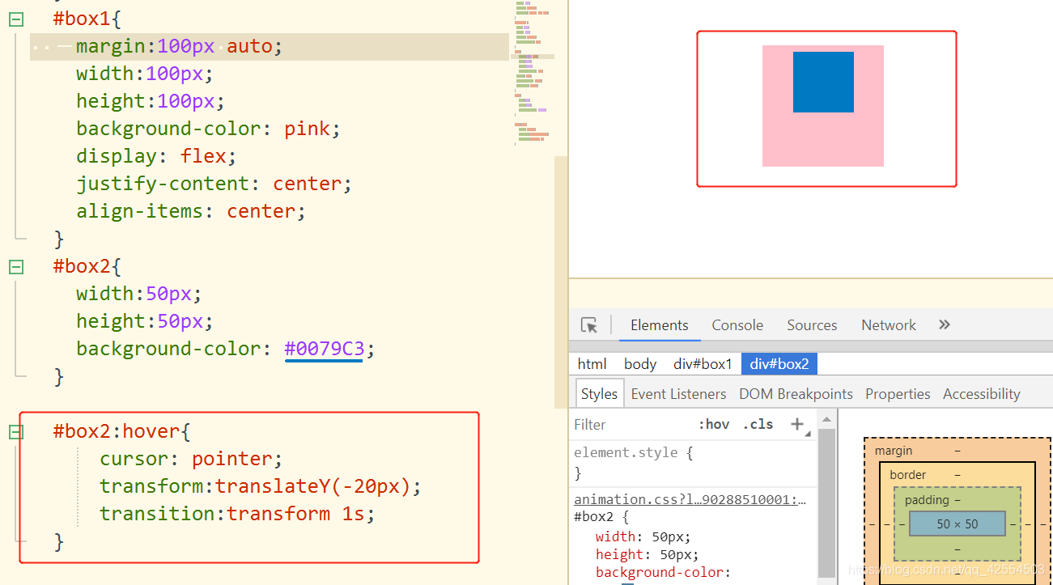
Task: Click the #0079C3 color value in editor
Action: point(325,349)
